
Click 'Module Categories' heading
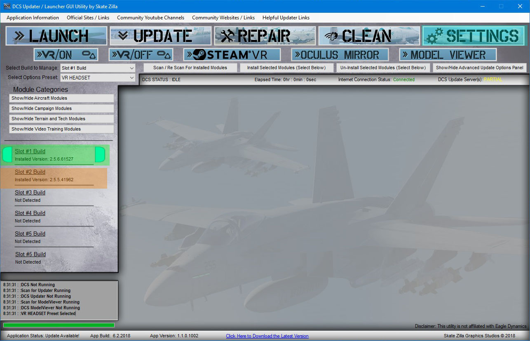40,89
